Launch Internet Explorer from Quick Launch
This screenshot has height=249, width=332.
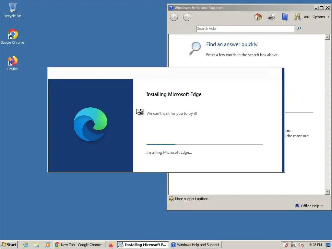pos(26,245)
